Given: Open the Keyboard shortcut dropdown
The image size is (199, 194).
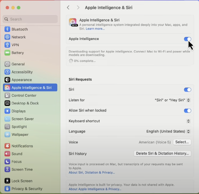Looking at the screenshot, I should click(188, 121).
